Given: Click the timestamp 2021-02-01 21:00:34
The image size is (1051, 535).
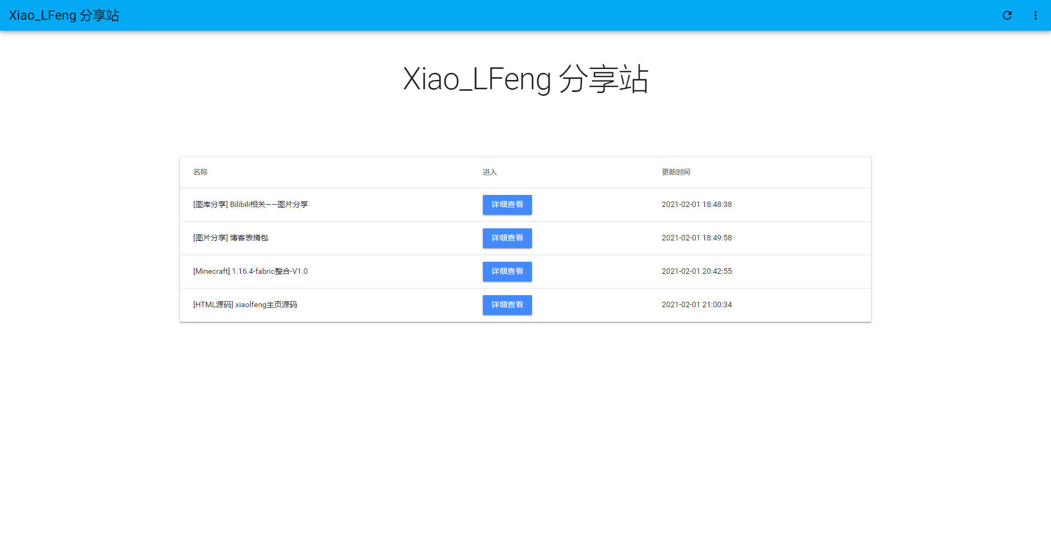Looking at the screenshot, I should (x=696, y=304).
